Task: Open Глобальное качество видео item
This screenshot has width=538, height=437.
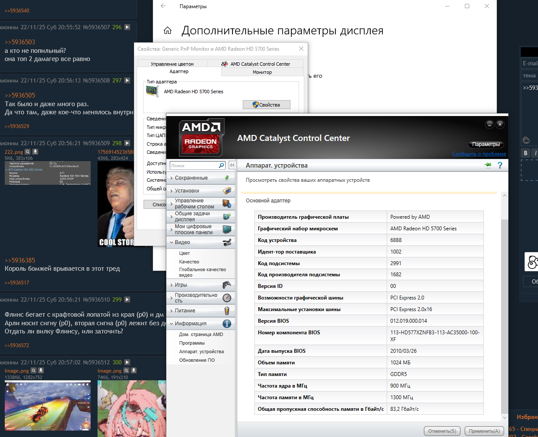Action: coord(202,272)
